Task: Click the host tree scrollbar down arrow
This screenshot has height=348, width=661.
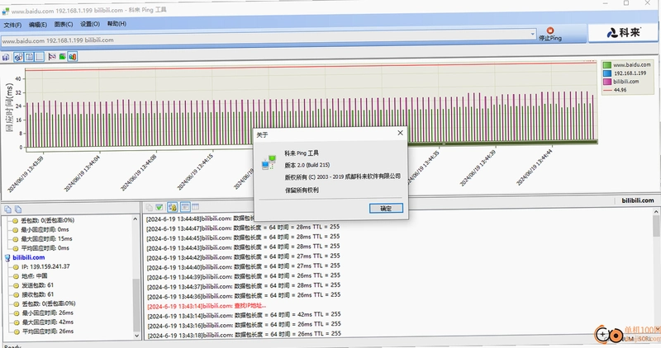Action: click(x=136, y=336)
